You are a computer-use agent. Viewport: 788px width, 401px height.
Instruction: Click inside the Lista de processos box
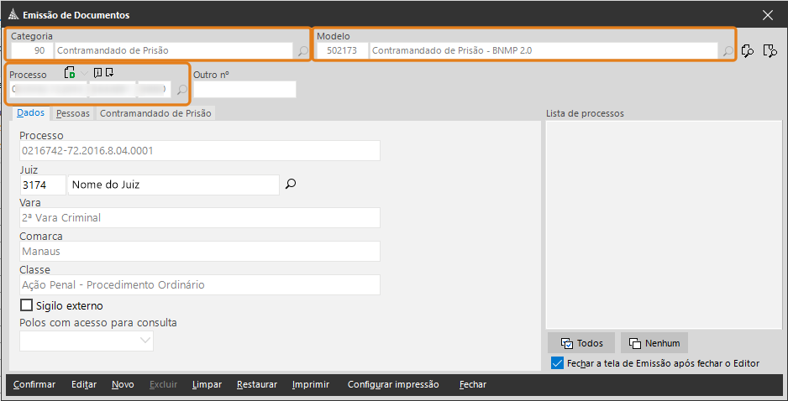(x=664, y=224)
